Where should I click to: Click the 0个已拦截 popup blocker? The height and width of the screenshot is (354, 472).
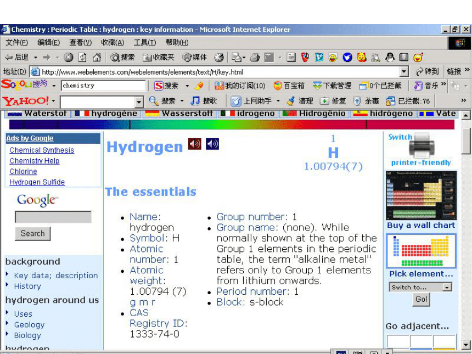tap(380, 86)
